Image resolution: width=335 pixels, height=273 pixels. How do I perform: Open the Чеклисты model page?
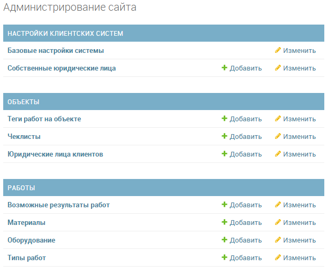point(24,137)
